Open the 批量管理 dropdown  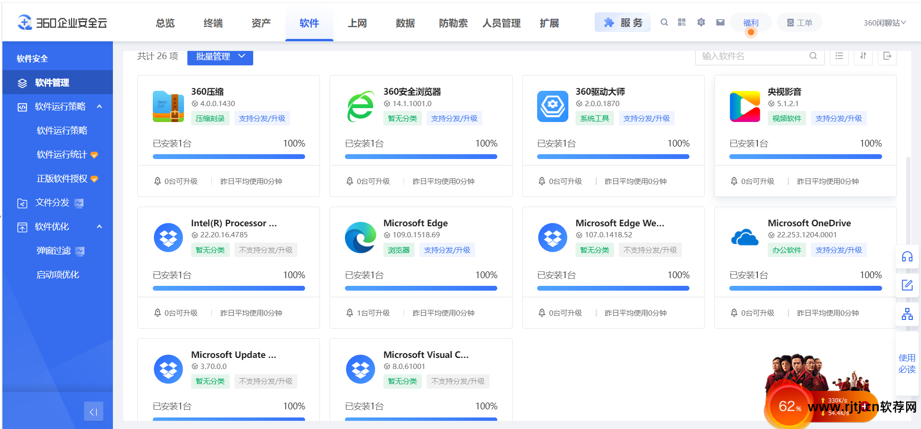click(220, 56)
